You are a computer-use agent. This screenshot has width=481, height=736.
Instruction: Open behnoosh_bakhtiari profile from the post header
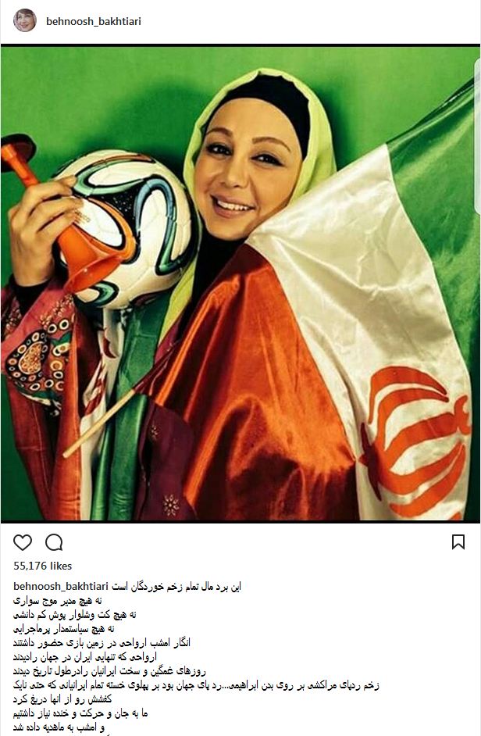coord(94,21)
